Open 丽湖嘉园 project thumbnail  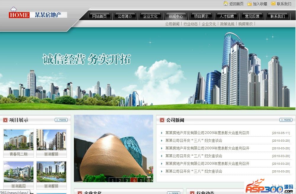point(19,172)
